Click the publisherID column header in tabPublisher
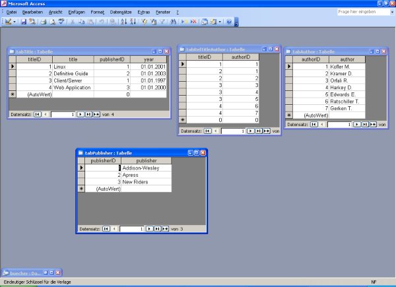The image size is (396, 287). (x=102, y=160)
